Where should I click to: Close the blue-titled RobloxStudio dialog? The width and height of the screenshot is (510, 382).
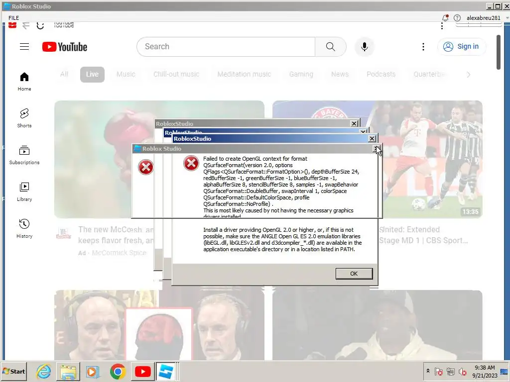coord(372,139)
